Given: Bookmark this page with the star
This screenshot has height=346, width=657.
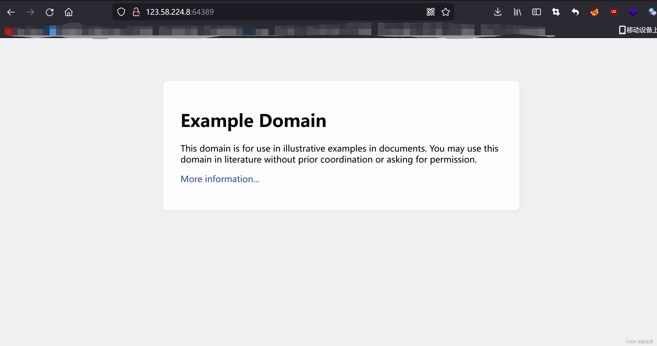Looking at the screenshot, I should tap(446, 12).
